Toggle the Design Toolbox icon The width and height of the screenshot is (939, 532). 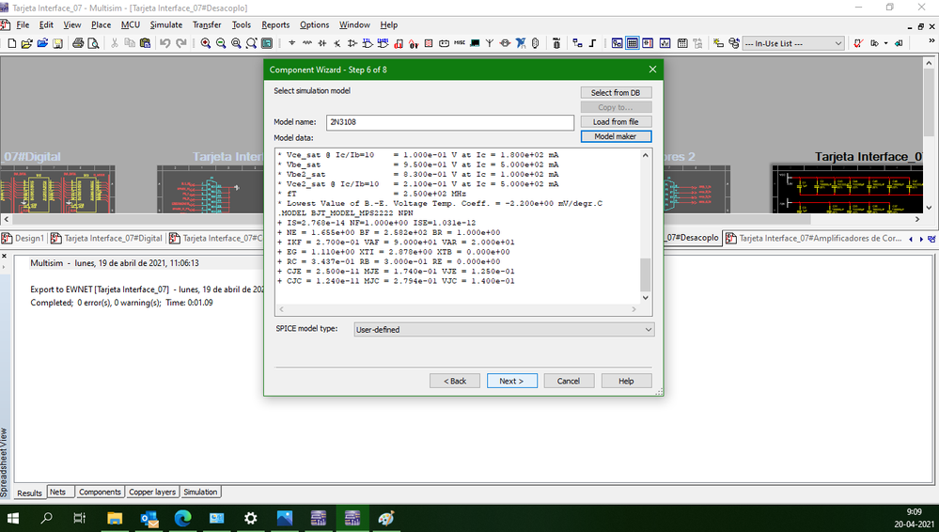click(617, 43)
